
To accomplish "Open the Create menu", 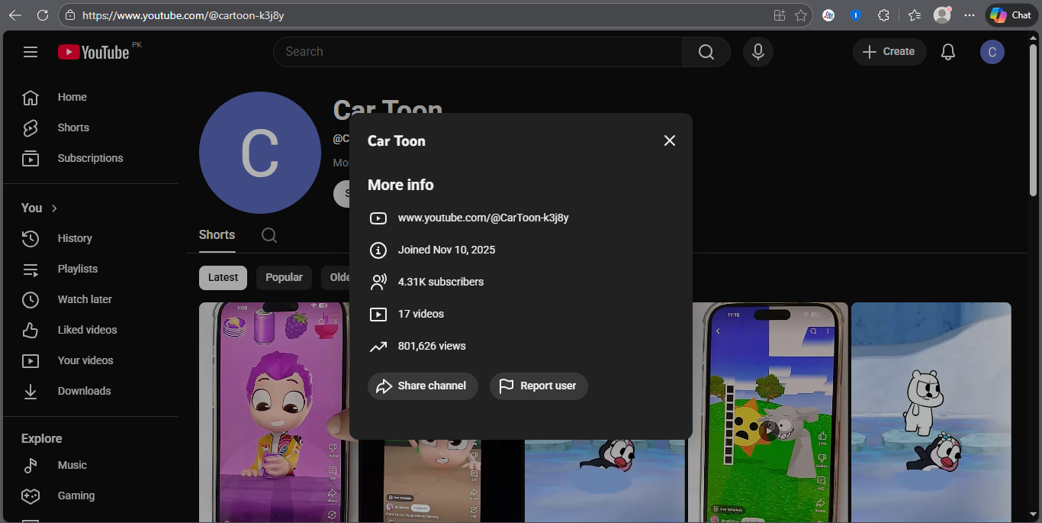I will 889,52.
